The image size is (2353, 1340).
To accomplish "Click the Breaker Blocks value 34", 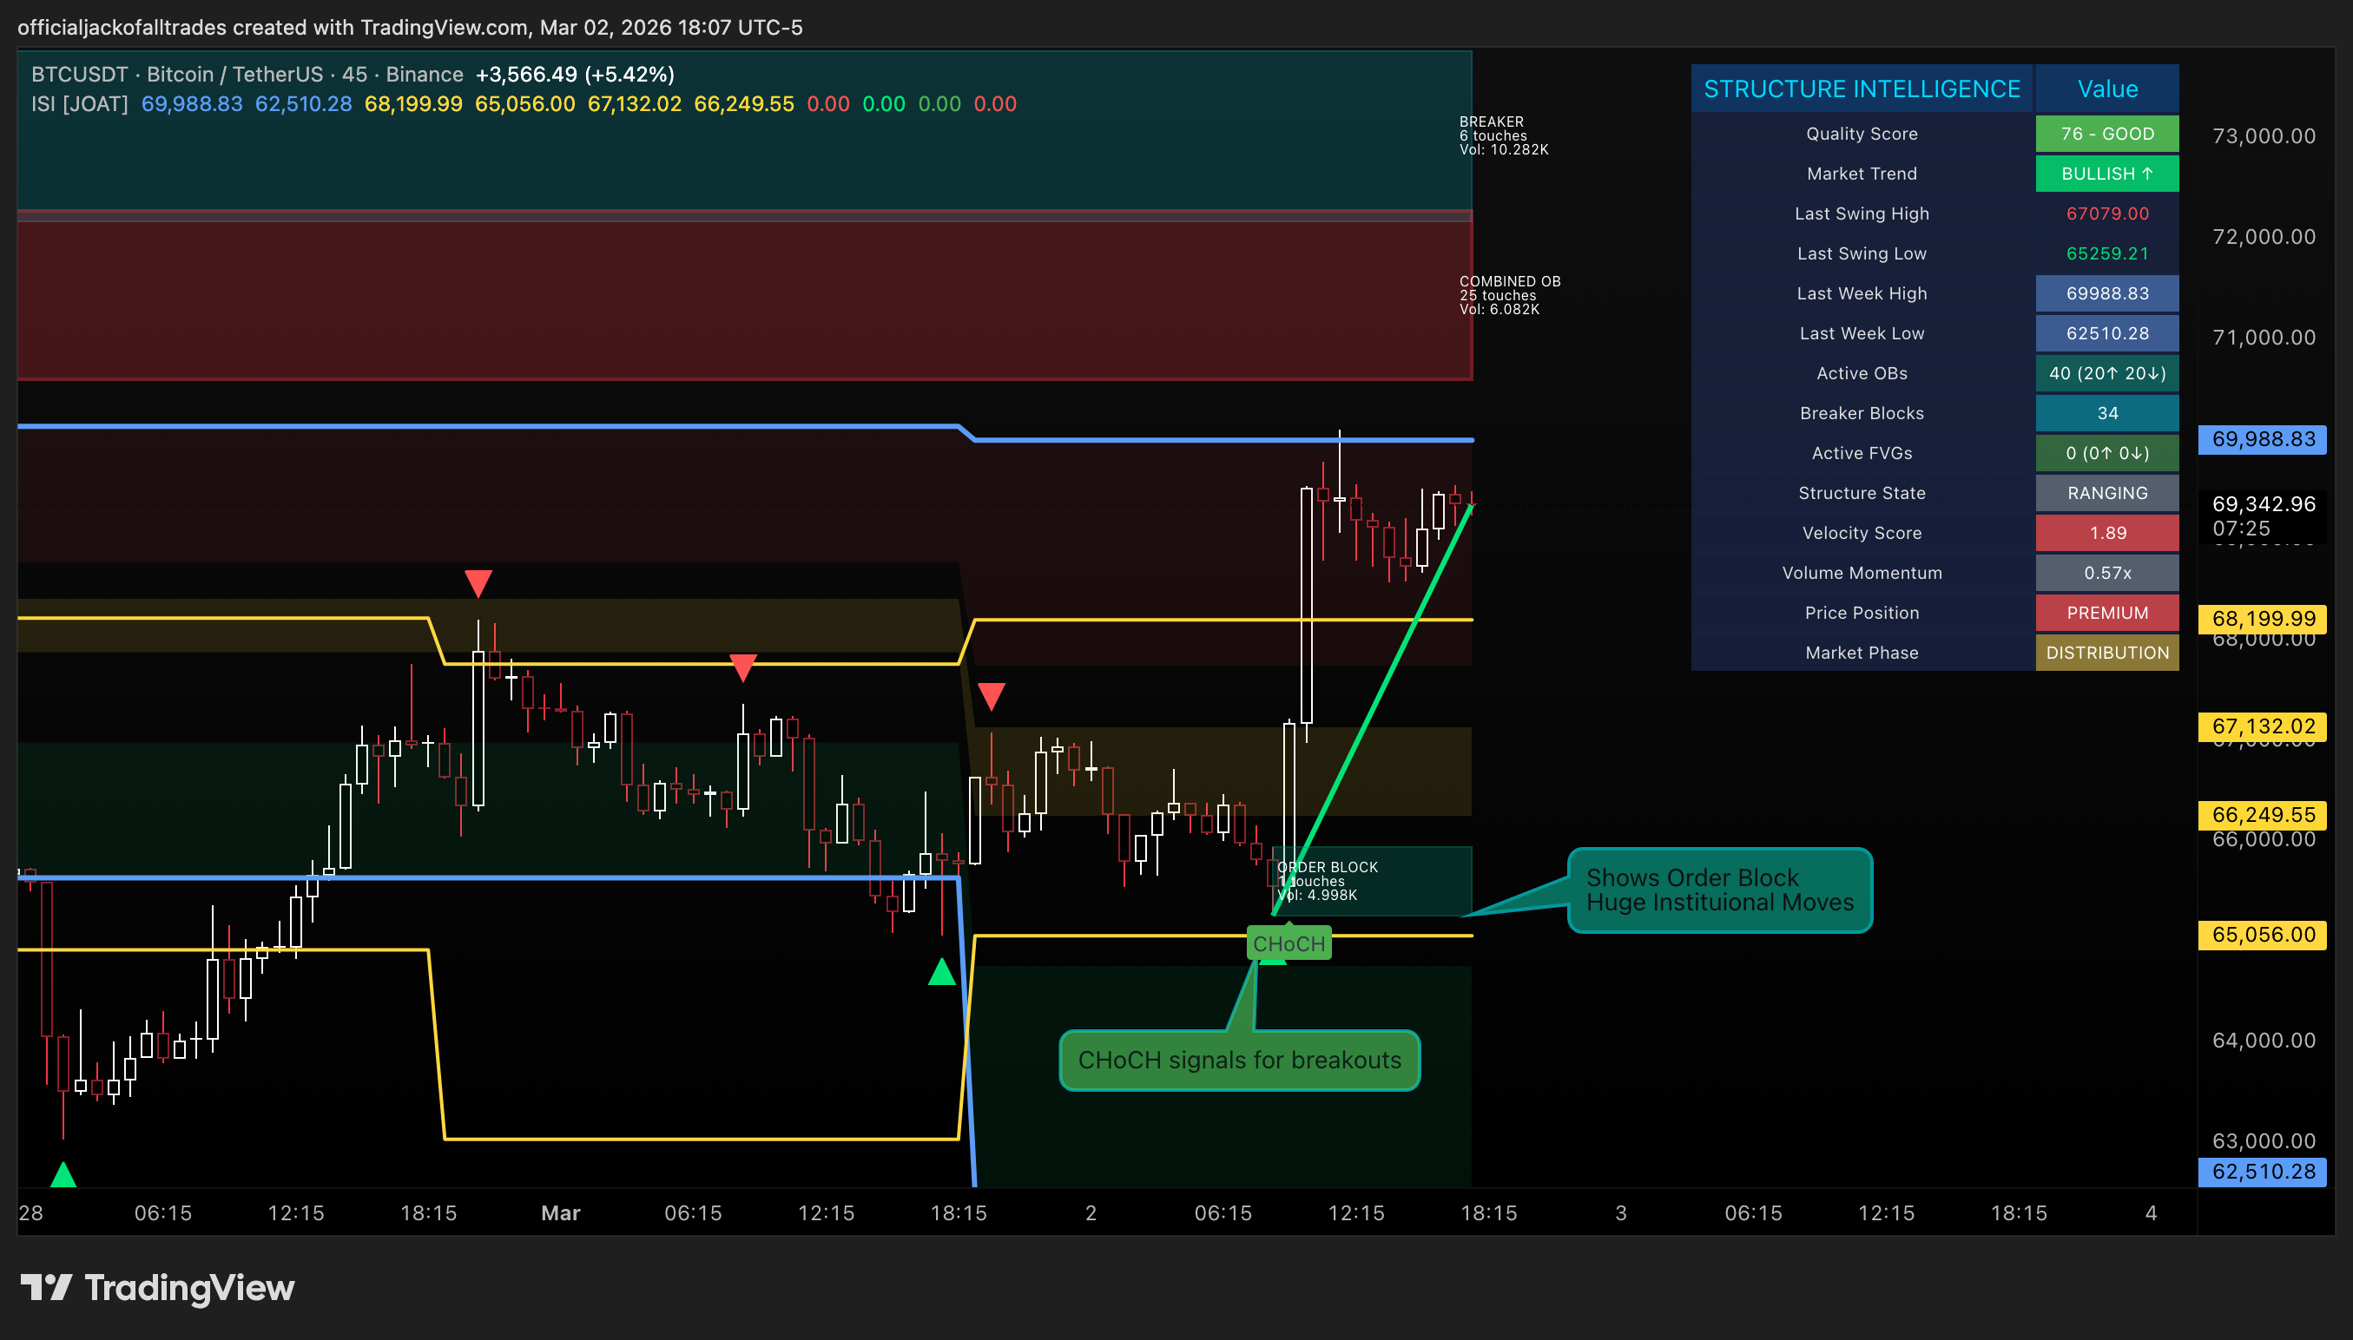I will 2107,413.
